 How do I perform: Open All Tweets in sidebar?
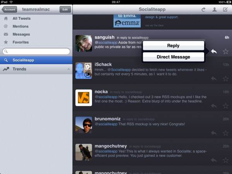coord(36,19)
